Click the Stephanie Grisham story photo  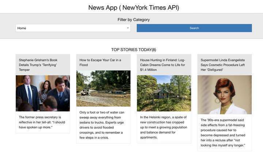[43, 93]
